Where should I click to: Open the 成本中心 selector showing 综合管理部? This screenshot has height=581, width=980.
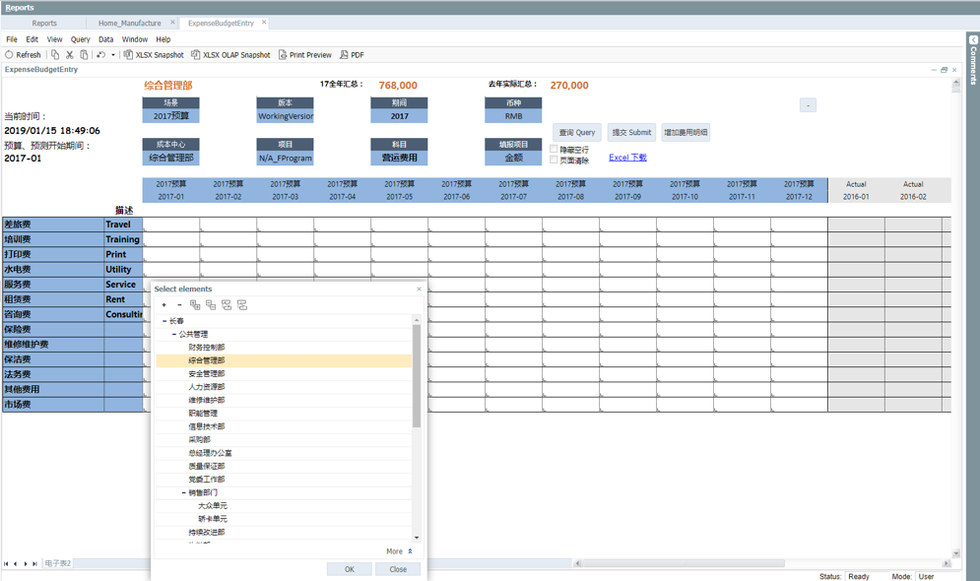[170, 159]
